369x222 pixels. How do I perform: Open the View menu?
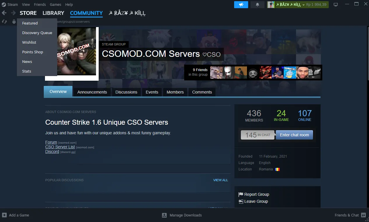[26, 4]
